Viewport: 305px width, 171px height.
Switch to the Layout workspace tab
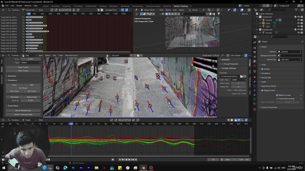coord(46,6)
